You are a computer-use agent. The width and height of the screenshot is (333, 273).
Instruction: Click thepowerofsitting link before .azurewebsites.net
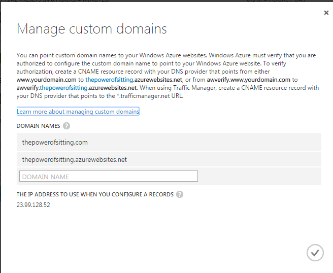[x=109, y=80]
